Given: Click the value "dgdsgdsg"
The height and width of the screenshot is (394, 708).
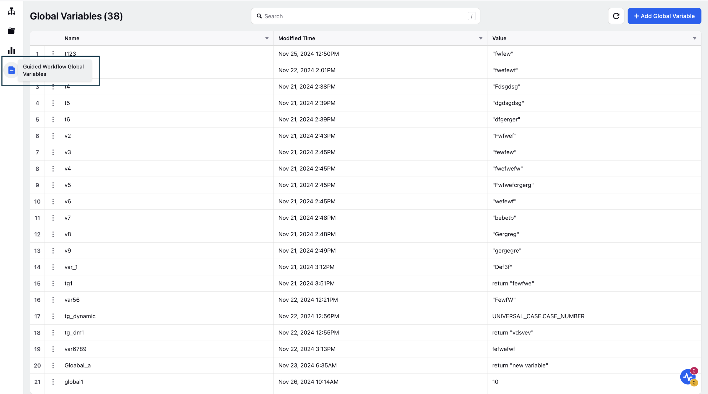Looking at the screenshot, I should click(508, 103).
